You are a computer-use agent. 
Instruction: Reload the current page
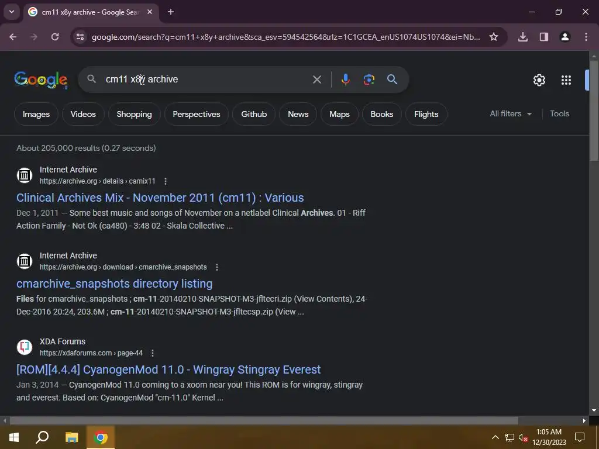pyautogui.click(x=55, y=37)
